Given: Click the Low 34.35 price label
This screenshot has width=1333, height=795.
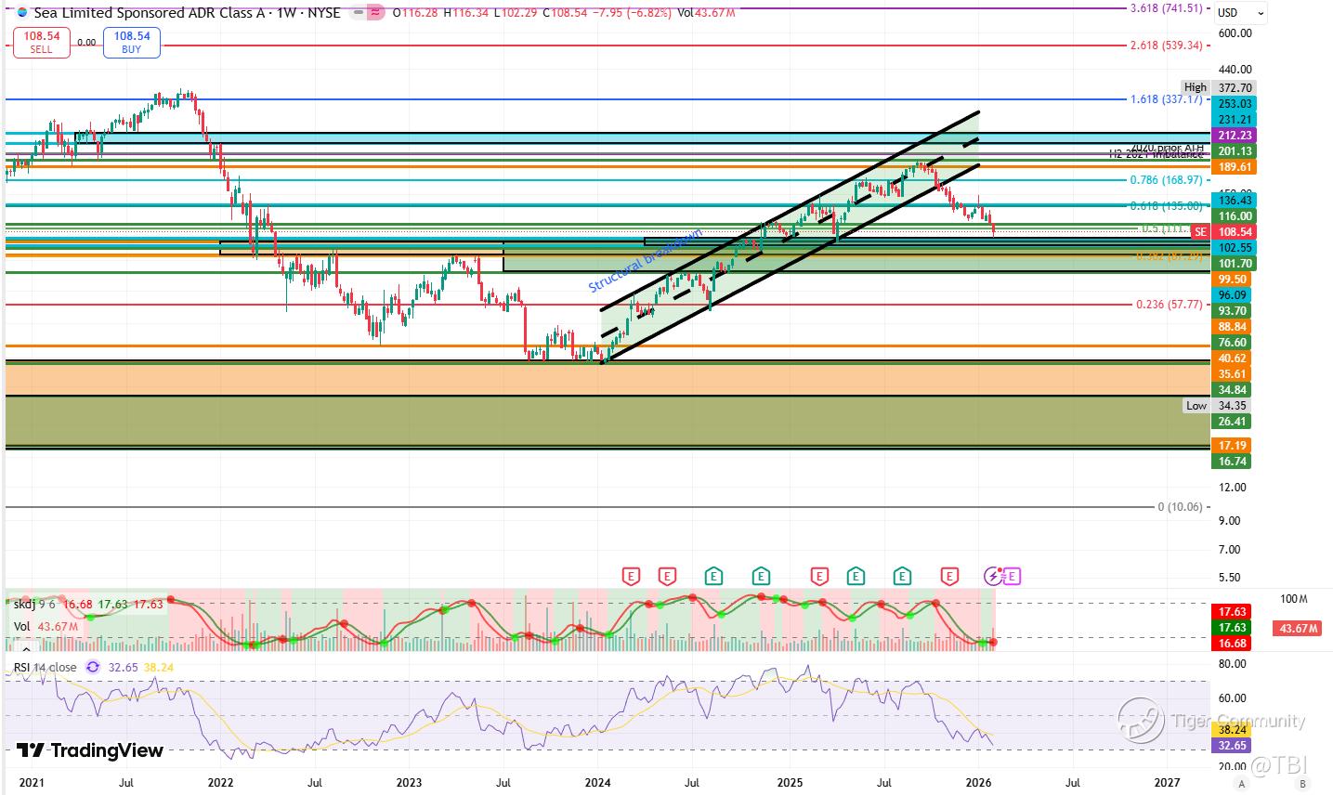Looking at the screenshot, I should (1217, 406).
